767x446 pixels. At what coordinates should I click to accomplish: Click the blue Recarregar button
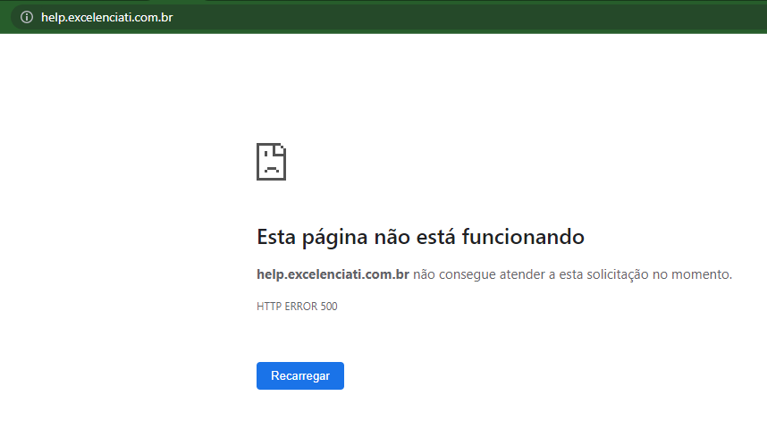(x=299, y=375)
